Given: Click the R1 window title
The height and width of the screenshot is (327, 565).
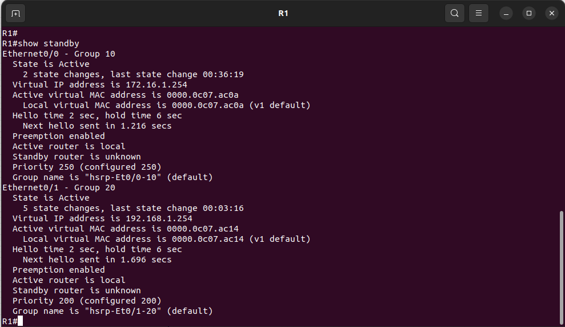Looking at the screenshot, I should [x=283, y=13].
